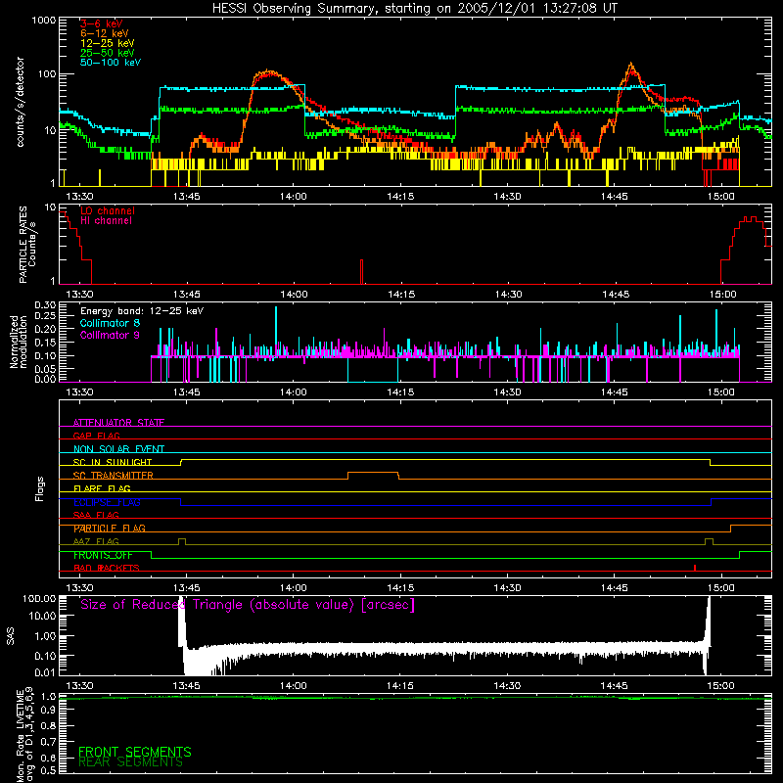Click the 13:45 time label under SAS plot
This screenshot has height=783, width=783.
(186, 686)
